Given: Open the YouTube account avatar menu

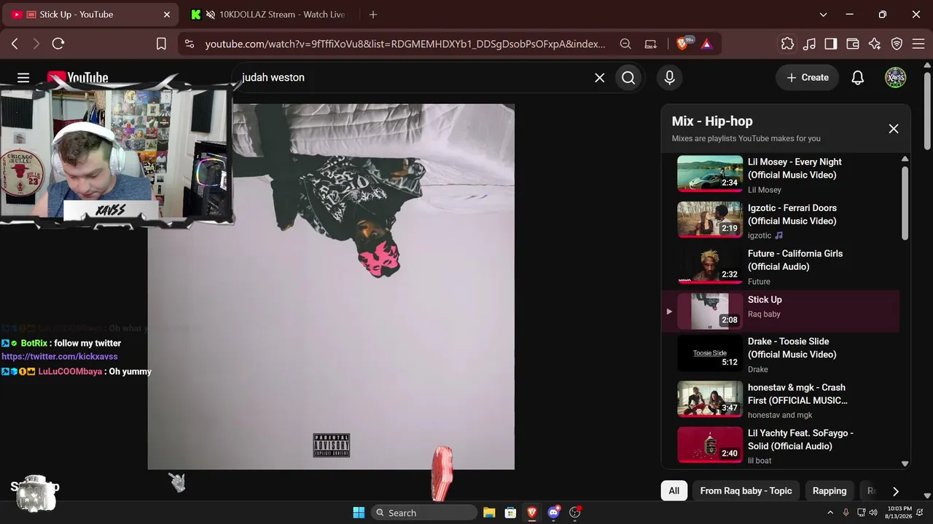Looking at the screenshot, I should (x=895, y=77).
